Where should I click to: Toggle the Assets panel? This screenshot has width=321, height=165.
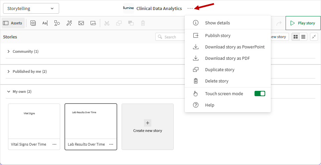[13, 23]
